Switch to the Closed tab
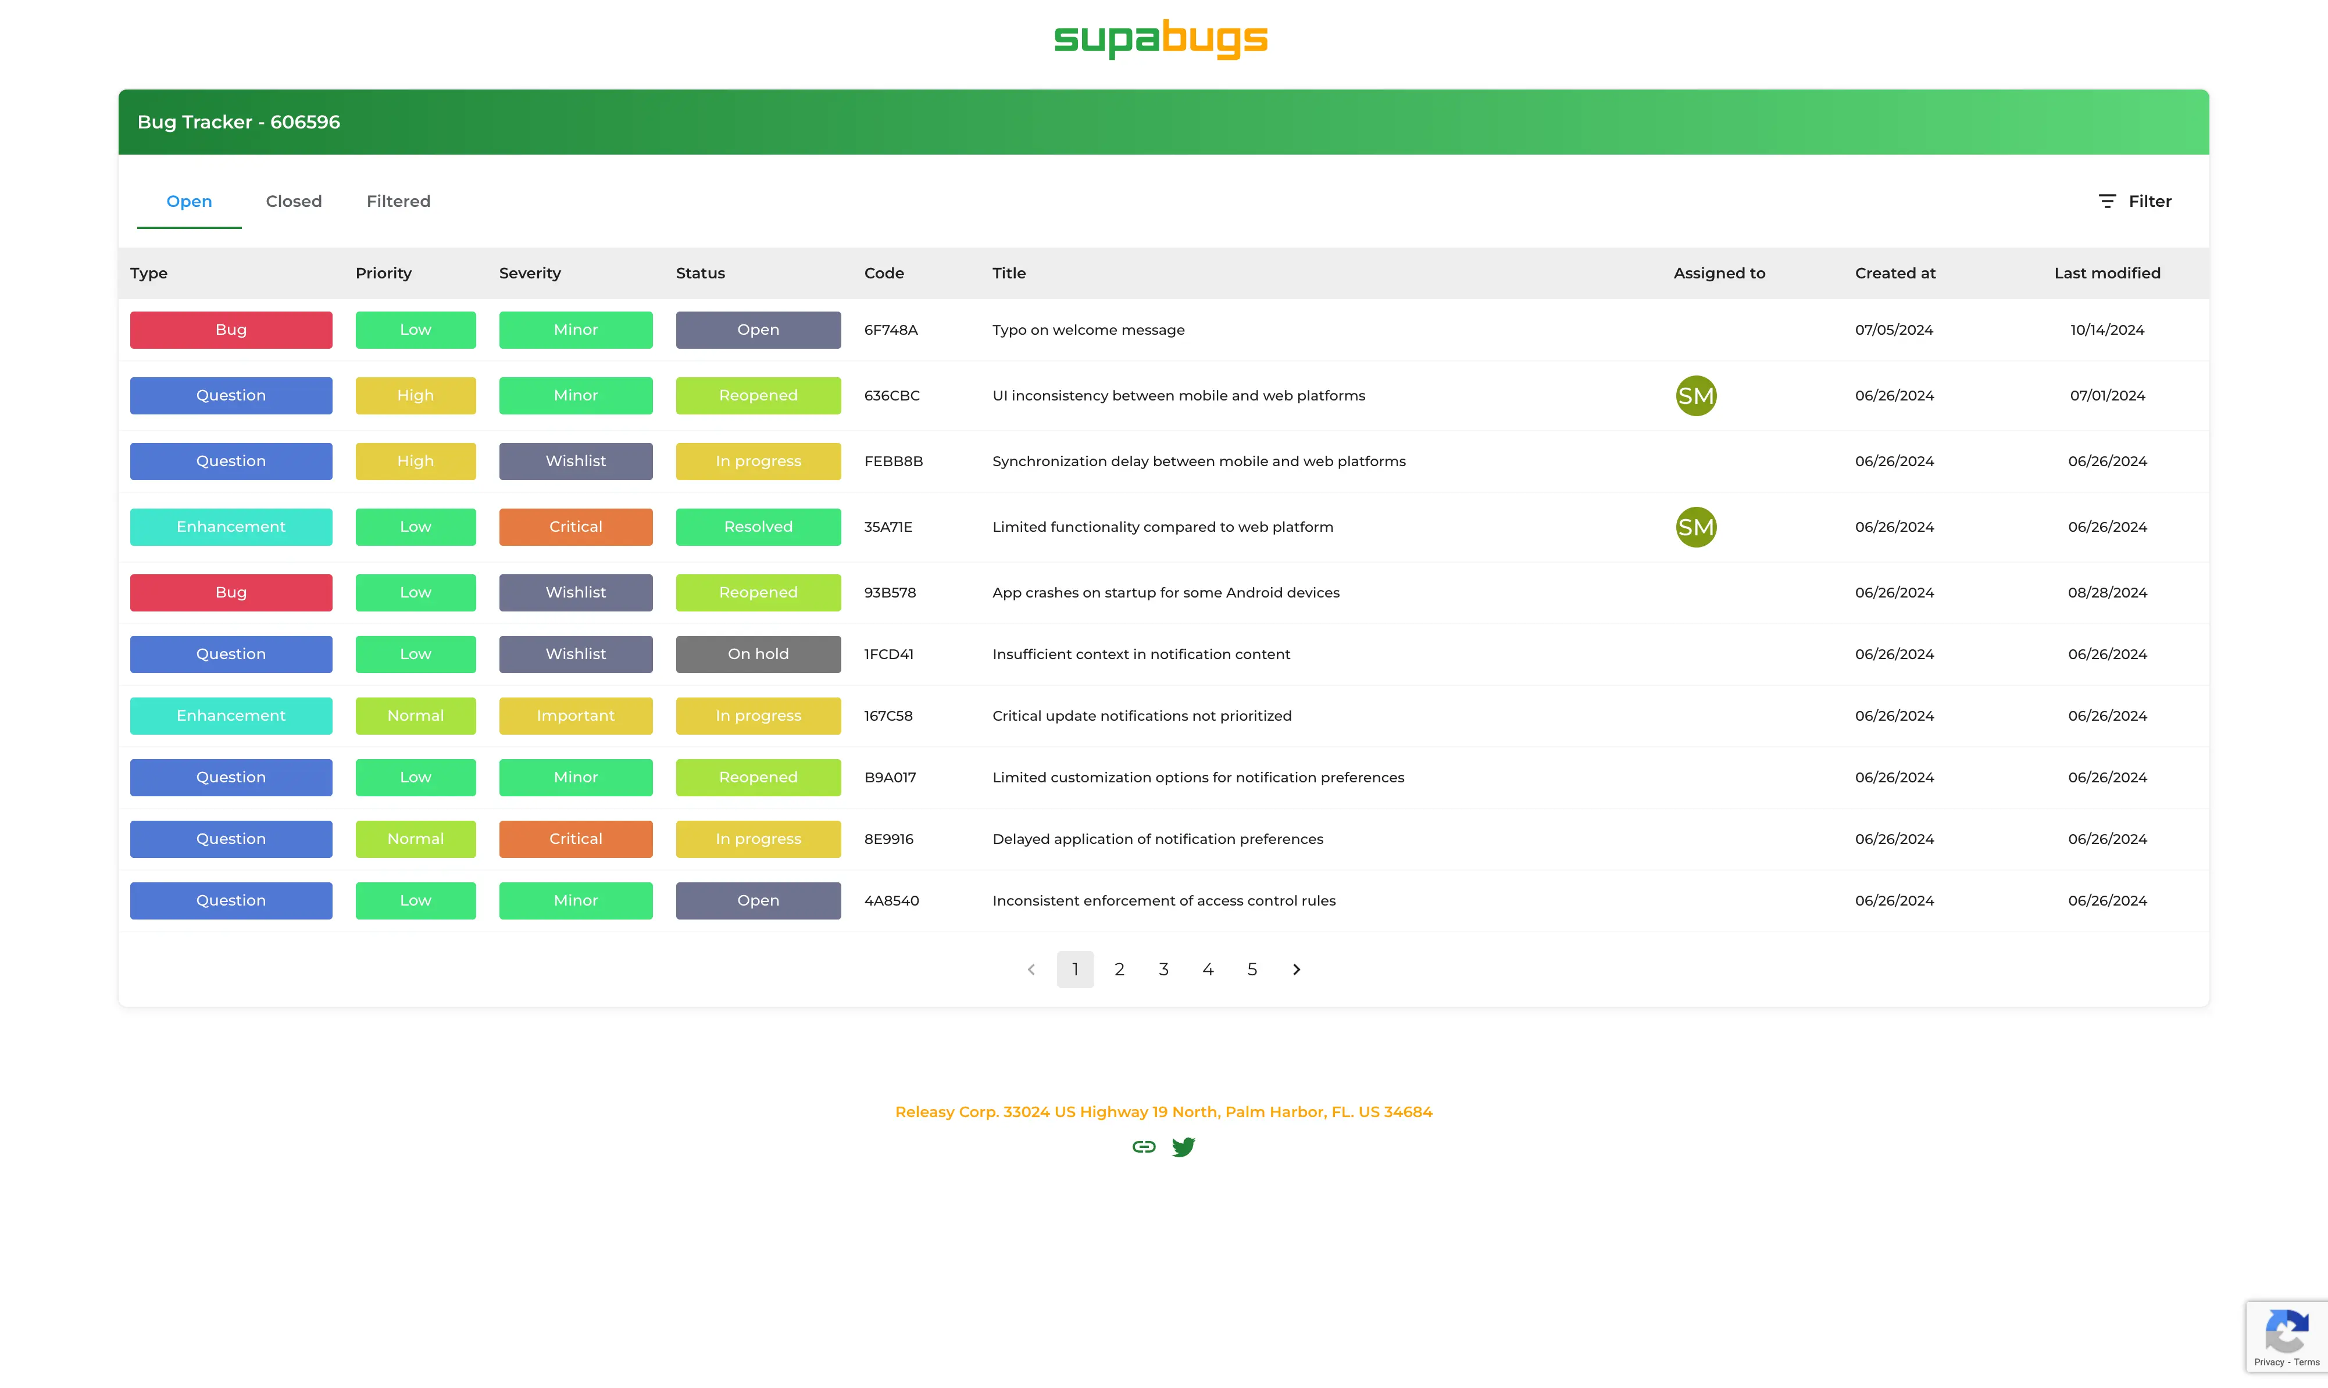This screenshot has height=1388, width=2328. click(x=294, y=201)
